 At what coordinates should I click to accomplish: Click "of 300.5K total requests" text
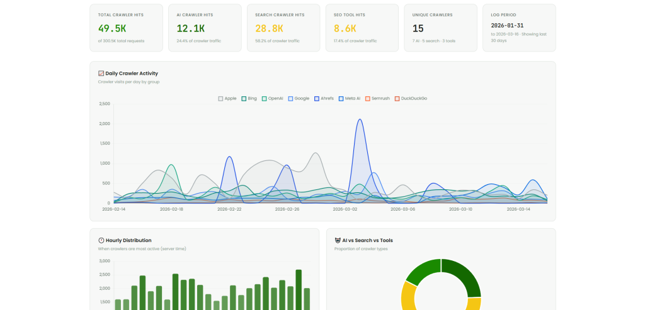[x=121, y=41]
